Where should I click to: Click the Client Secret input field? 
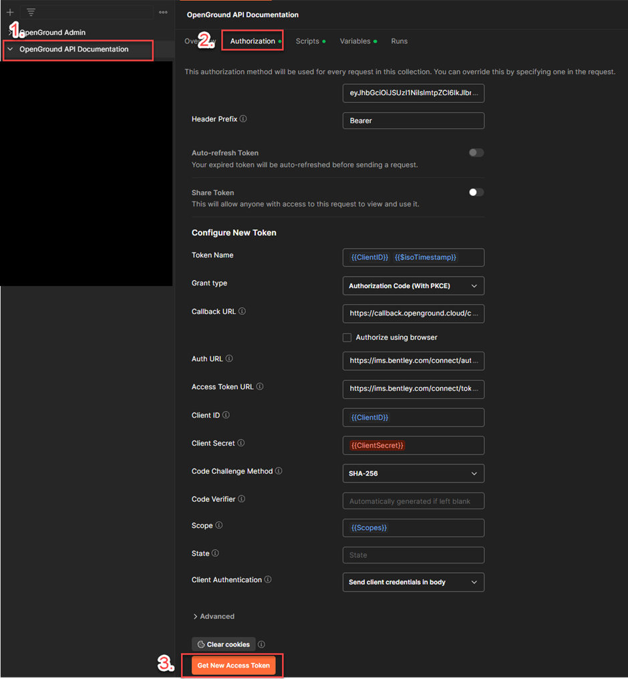pyautogui.click(x=414, y=445)
